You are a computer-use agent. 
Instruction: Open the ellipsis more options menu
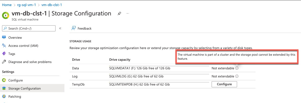(x=128, y=14)
